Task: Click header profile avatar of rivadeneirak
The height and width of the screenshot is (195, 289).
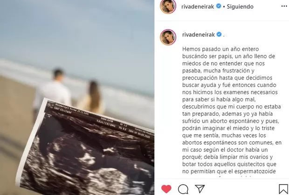Action: pos(168,6)
